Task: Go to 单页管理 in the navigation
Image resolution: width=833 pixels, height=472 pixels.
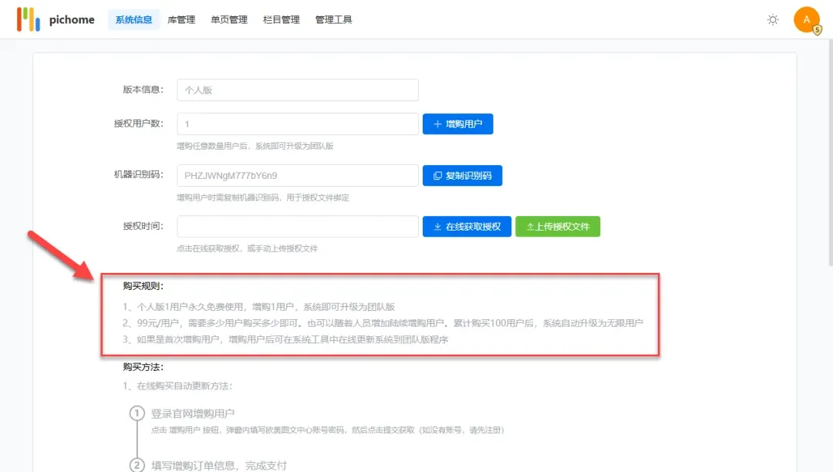Action: pyautogui.click(x=229, y=20)
